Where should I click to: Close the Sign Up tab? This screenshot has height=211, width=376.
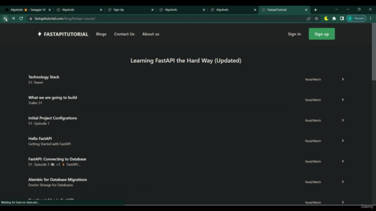pos(152,10)
